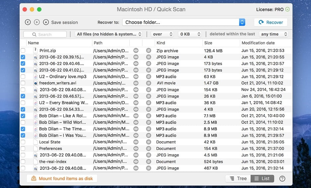
Task: Switch to Tree view
Action: pyautogui.click(x=238, y=178)
